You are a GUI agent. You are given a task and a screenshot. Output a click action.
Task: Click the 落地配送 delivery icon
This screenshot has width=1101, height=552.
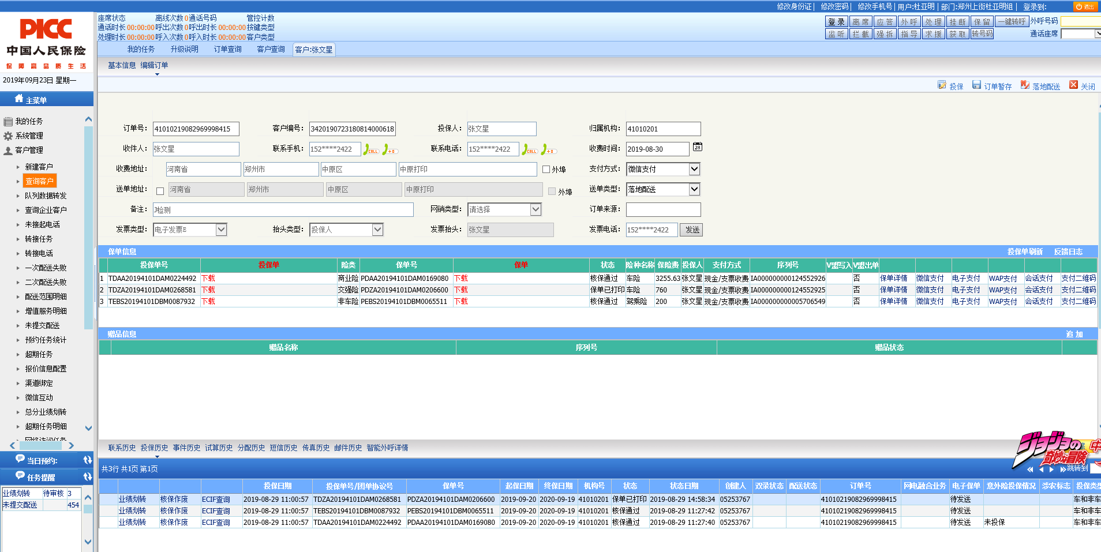(1025, 85)
